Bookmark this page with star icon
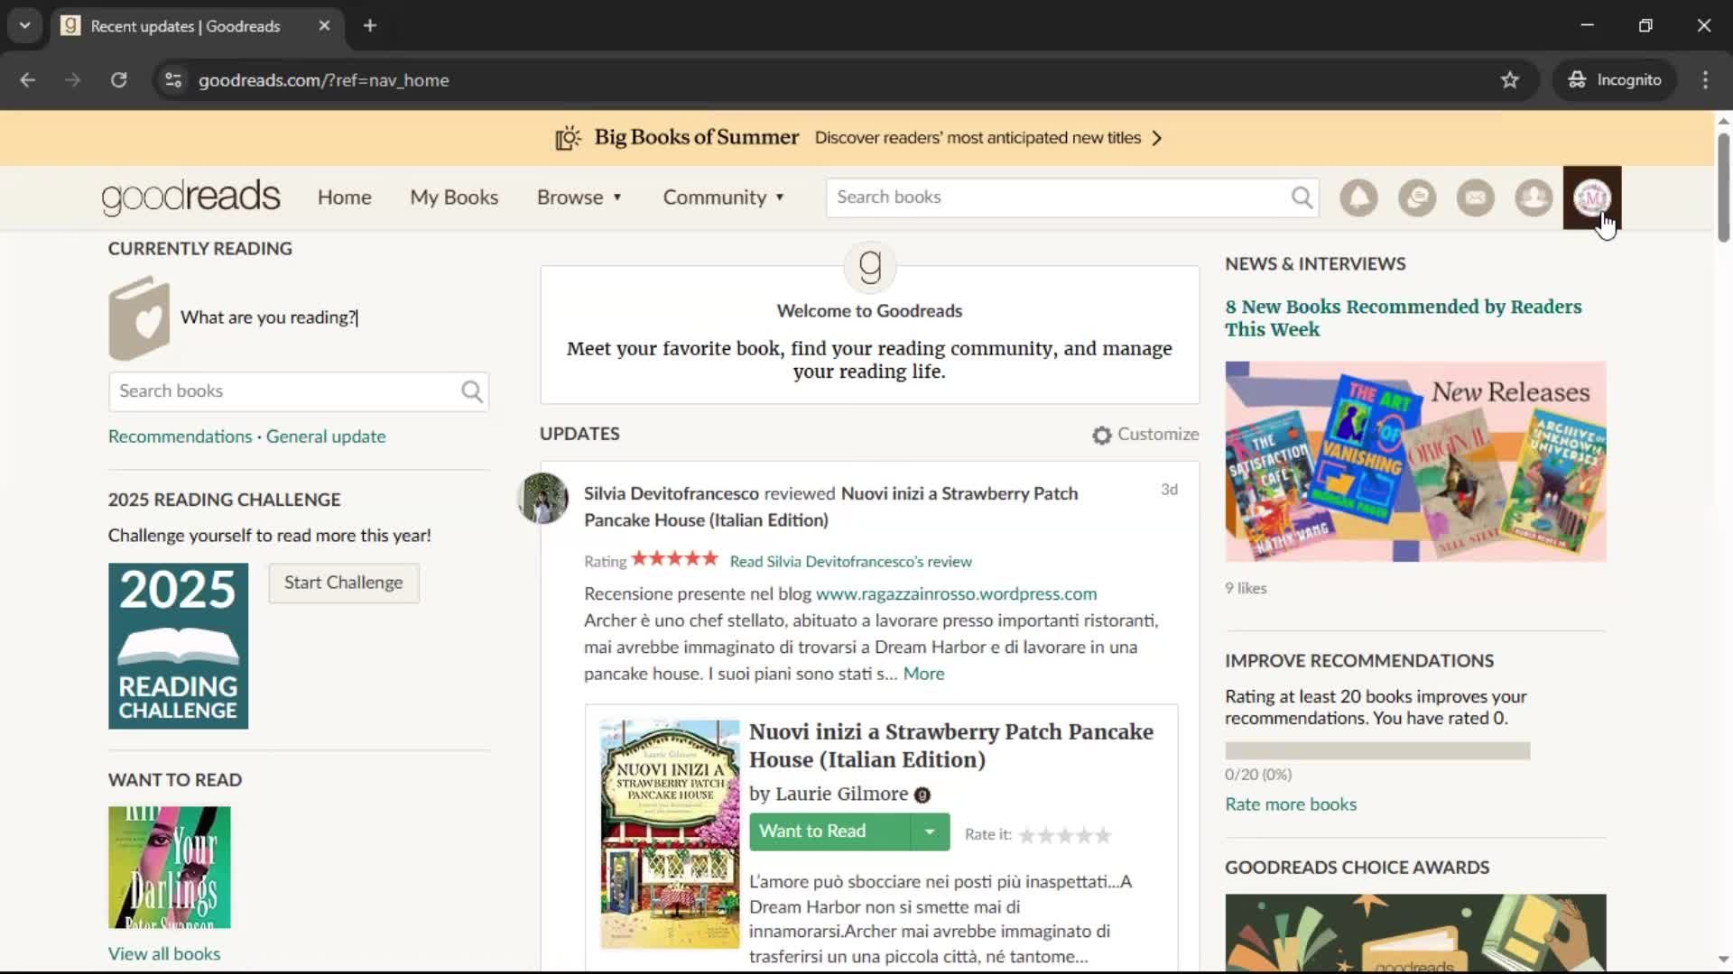 point(1510,80)
